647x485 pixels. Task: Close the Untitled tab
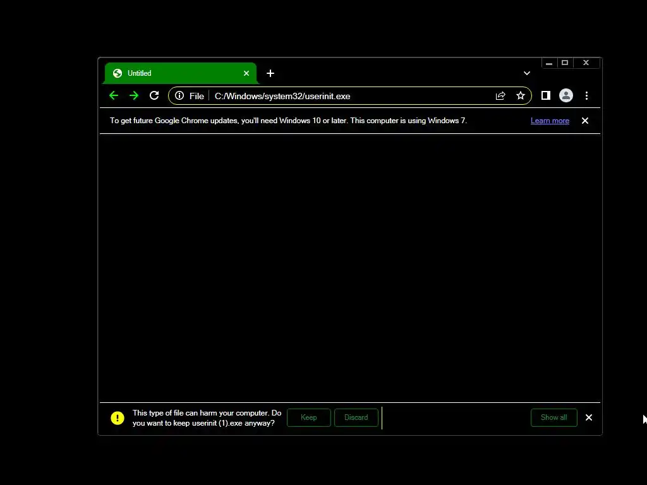pyautogui.click(x=246, y=73)
